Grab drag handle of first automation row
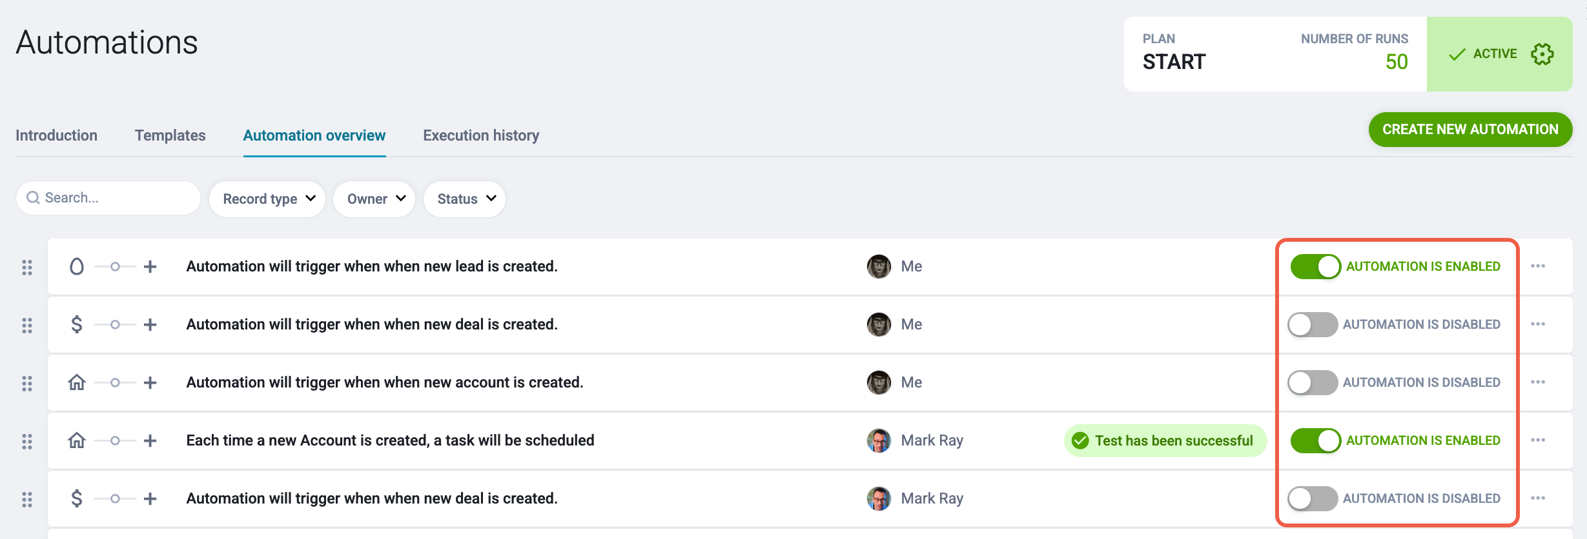 [x=27, y=267]
